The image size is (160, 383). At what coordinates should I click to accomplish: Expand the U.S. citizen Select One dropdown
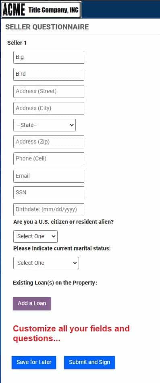pos(35,236)
